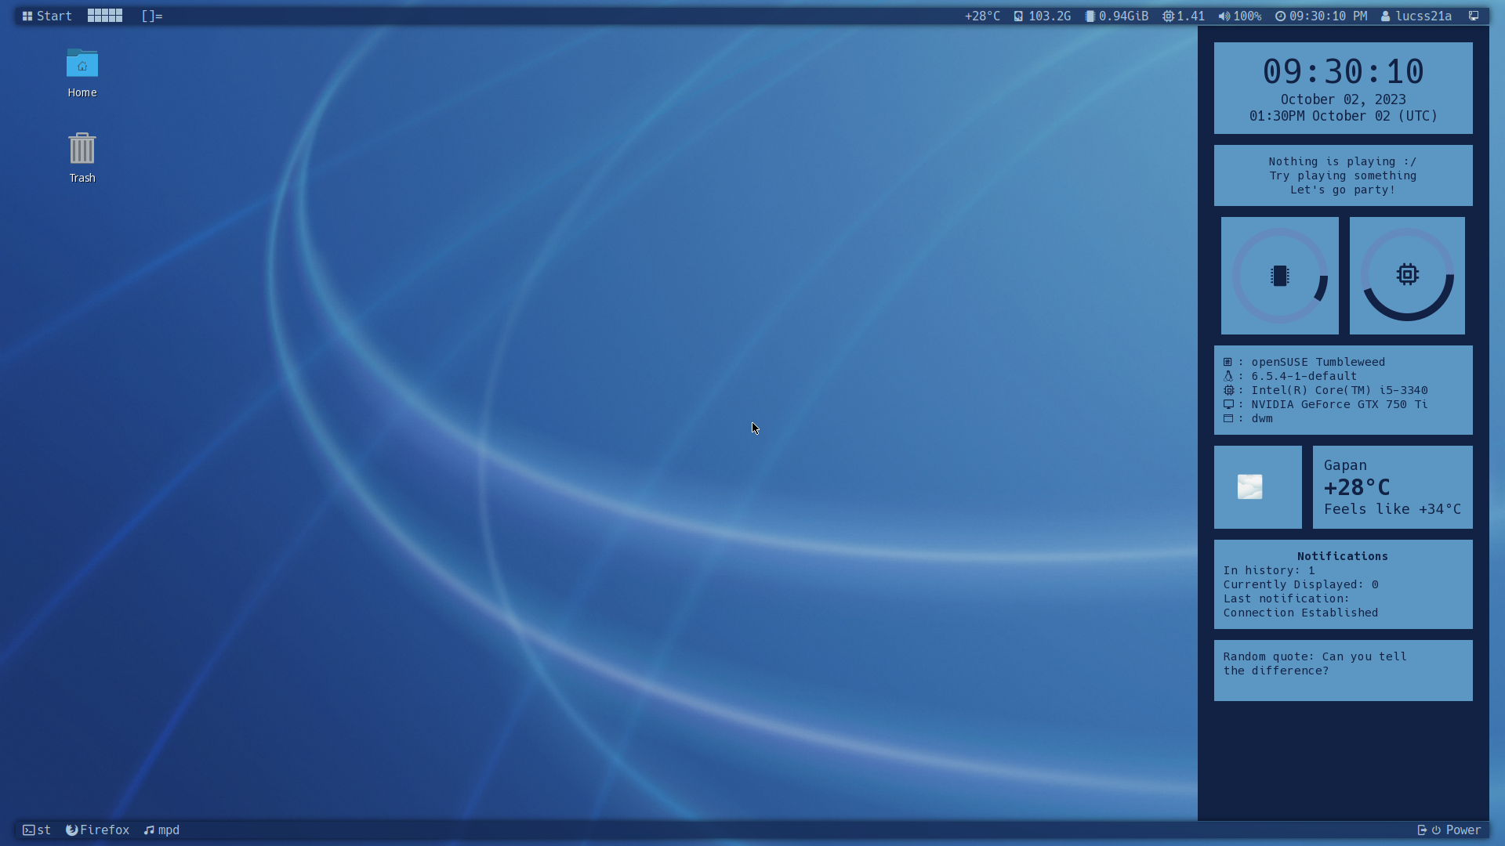
Task: Click the memory 0.94GiB indicator
Action: [x=1116, y=16]
